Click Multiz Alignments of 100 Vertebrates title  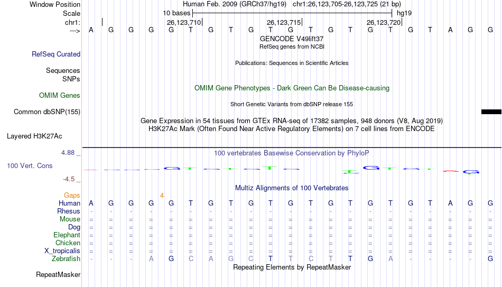coord(292,188)
